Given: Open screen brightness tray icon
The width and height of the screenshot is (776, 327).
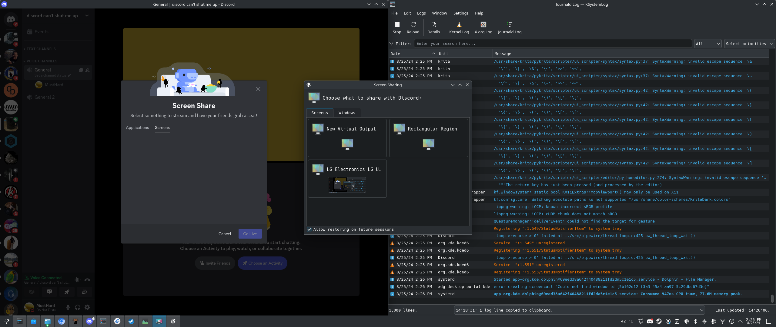Looking at the screenshot, I should (x=704, y=321).
